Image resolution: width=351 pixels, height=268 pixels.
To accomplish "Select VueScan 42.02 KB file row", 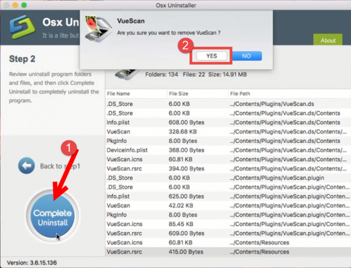I will 228,205.
